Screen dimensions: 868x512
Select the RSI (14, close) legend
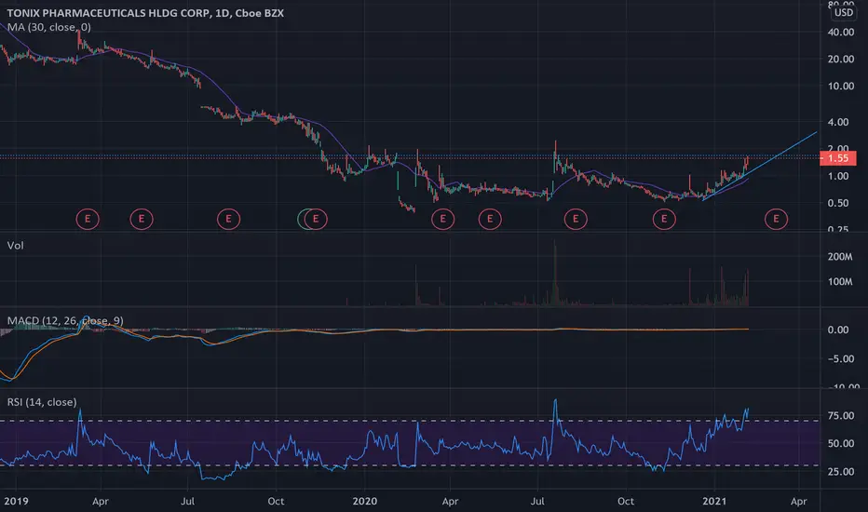click(42, 402)
